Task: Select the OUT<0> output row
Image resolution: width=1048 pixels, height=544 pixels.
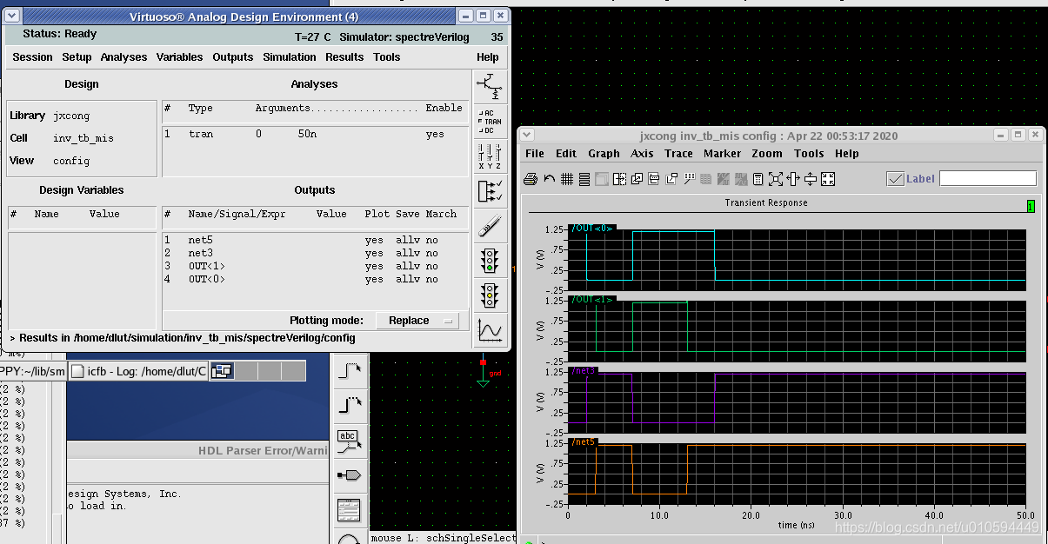Action: (x=315, y=279)
